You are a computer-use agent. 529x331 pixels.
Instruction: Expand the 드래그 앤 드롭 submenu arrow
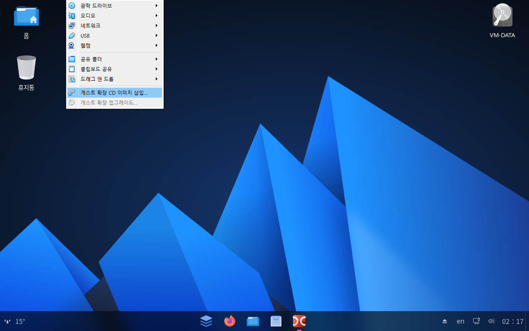point(157,79)
